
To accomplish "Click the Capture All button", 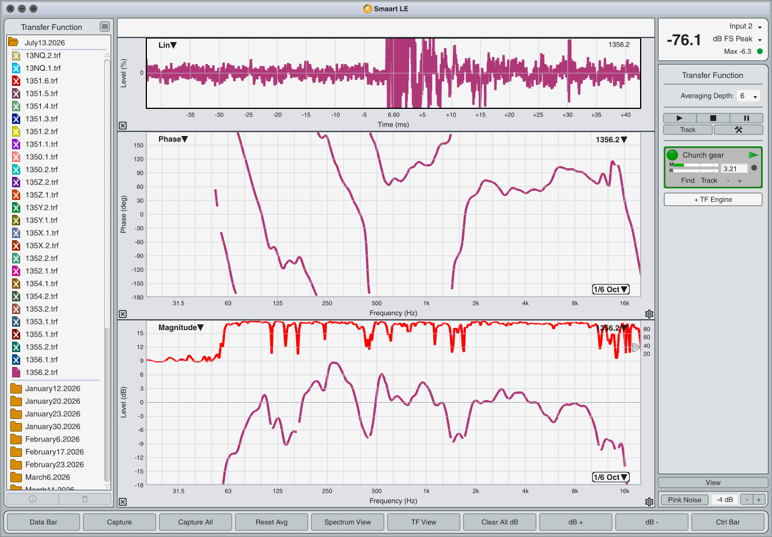I will [x=195, y=522].
